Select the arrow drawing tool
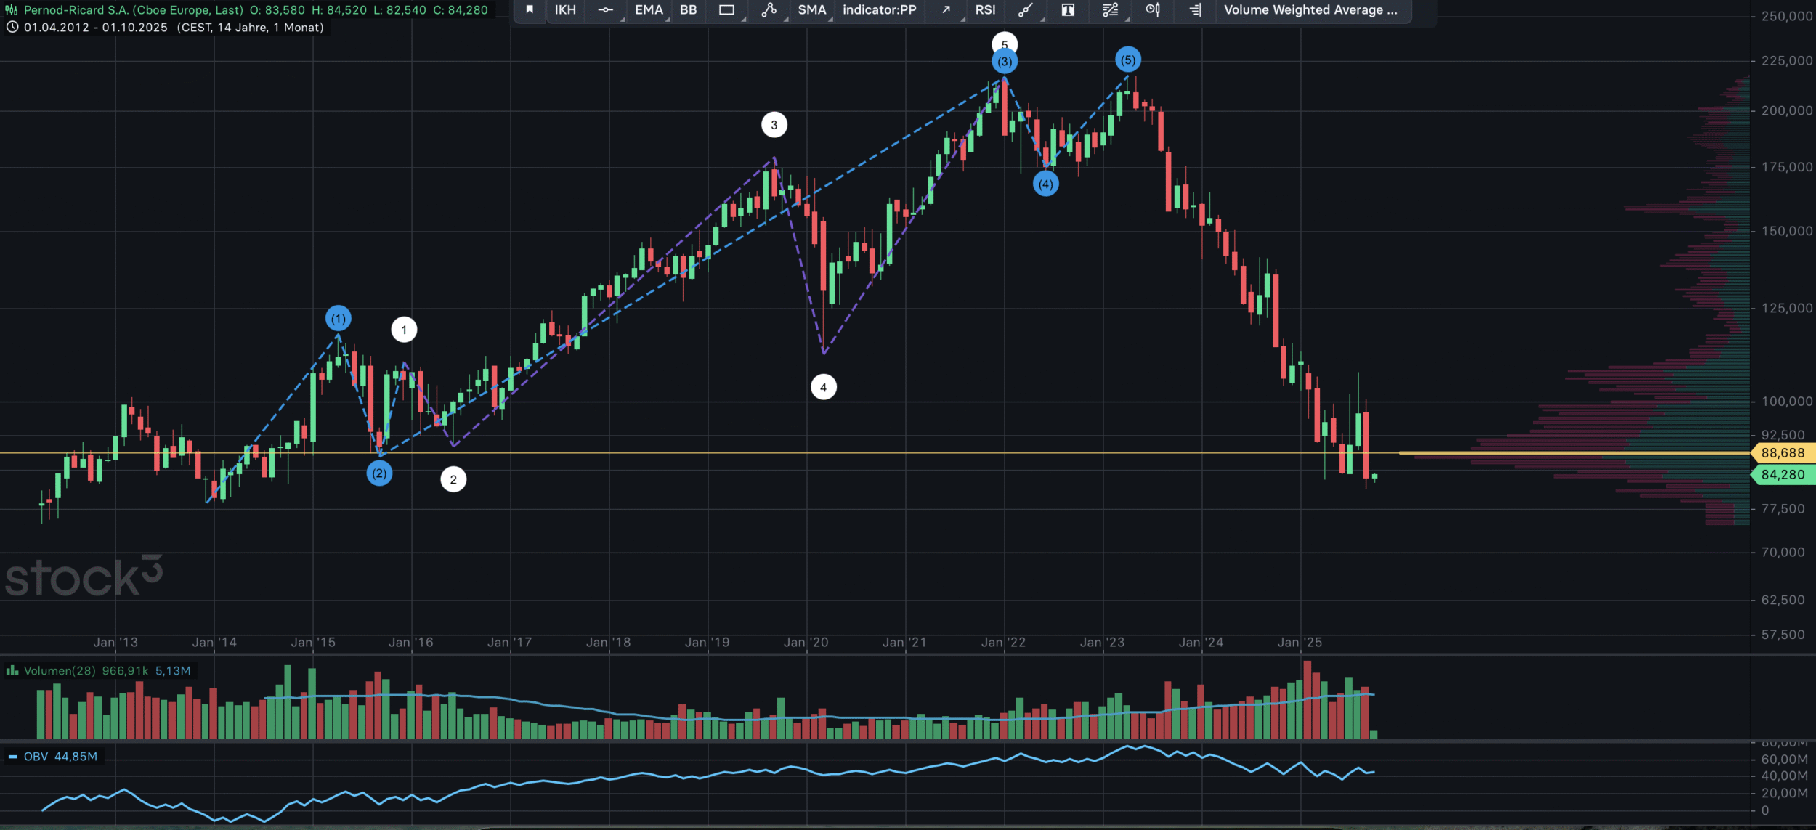Screen dimensions: 1816x830 (946, 10)
